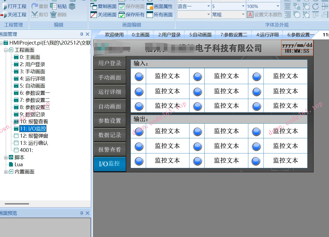The height and width of the screenshot is (237, 329).
Task: Open the empty font name dropdown
Action: pyautogui.click(x=209, y=15)
